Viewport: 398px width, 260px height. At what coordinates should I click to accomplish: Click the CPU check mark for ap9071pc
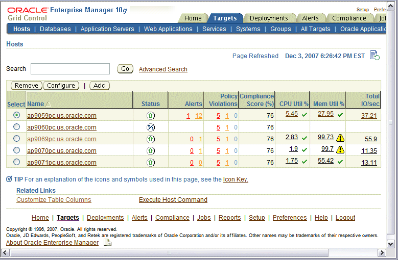tap(305, 161)
